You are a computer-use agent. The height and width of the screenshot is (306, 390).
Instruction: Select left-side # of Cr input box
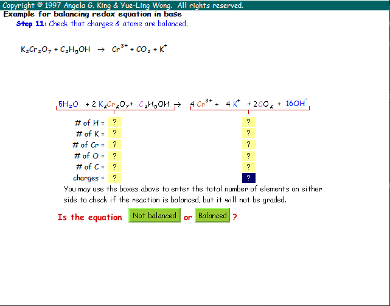114,144
